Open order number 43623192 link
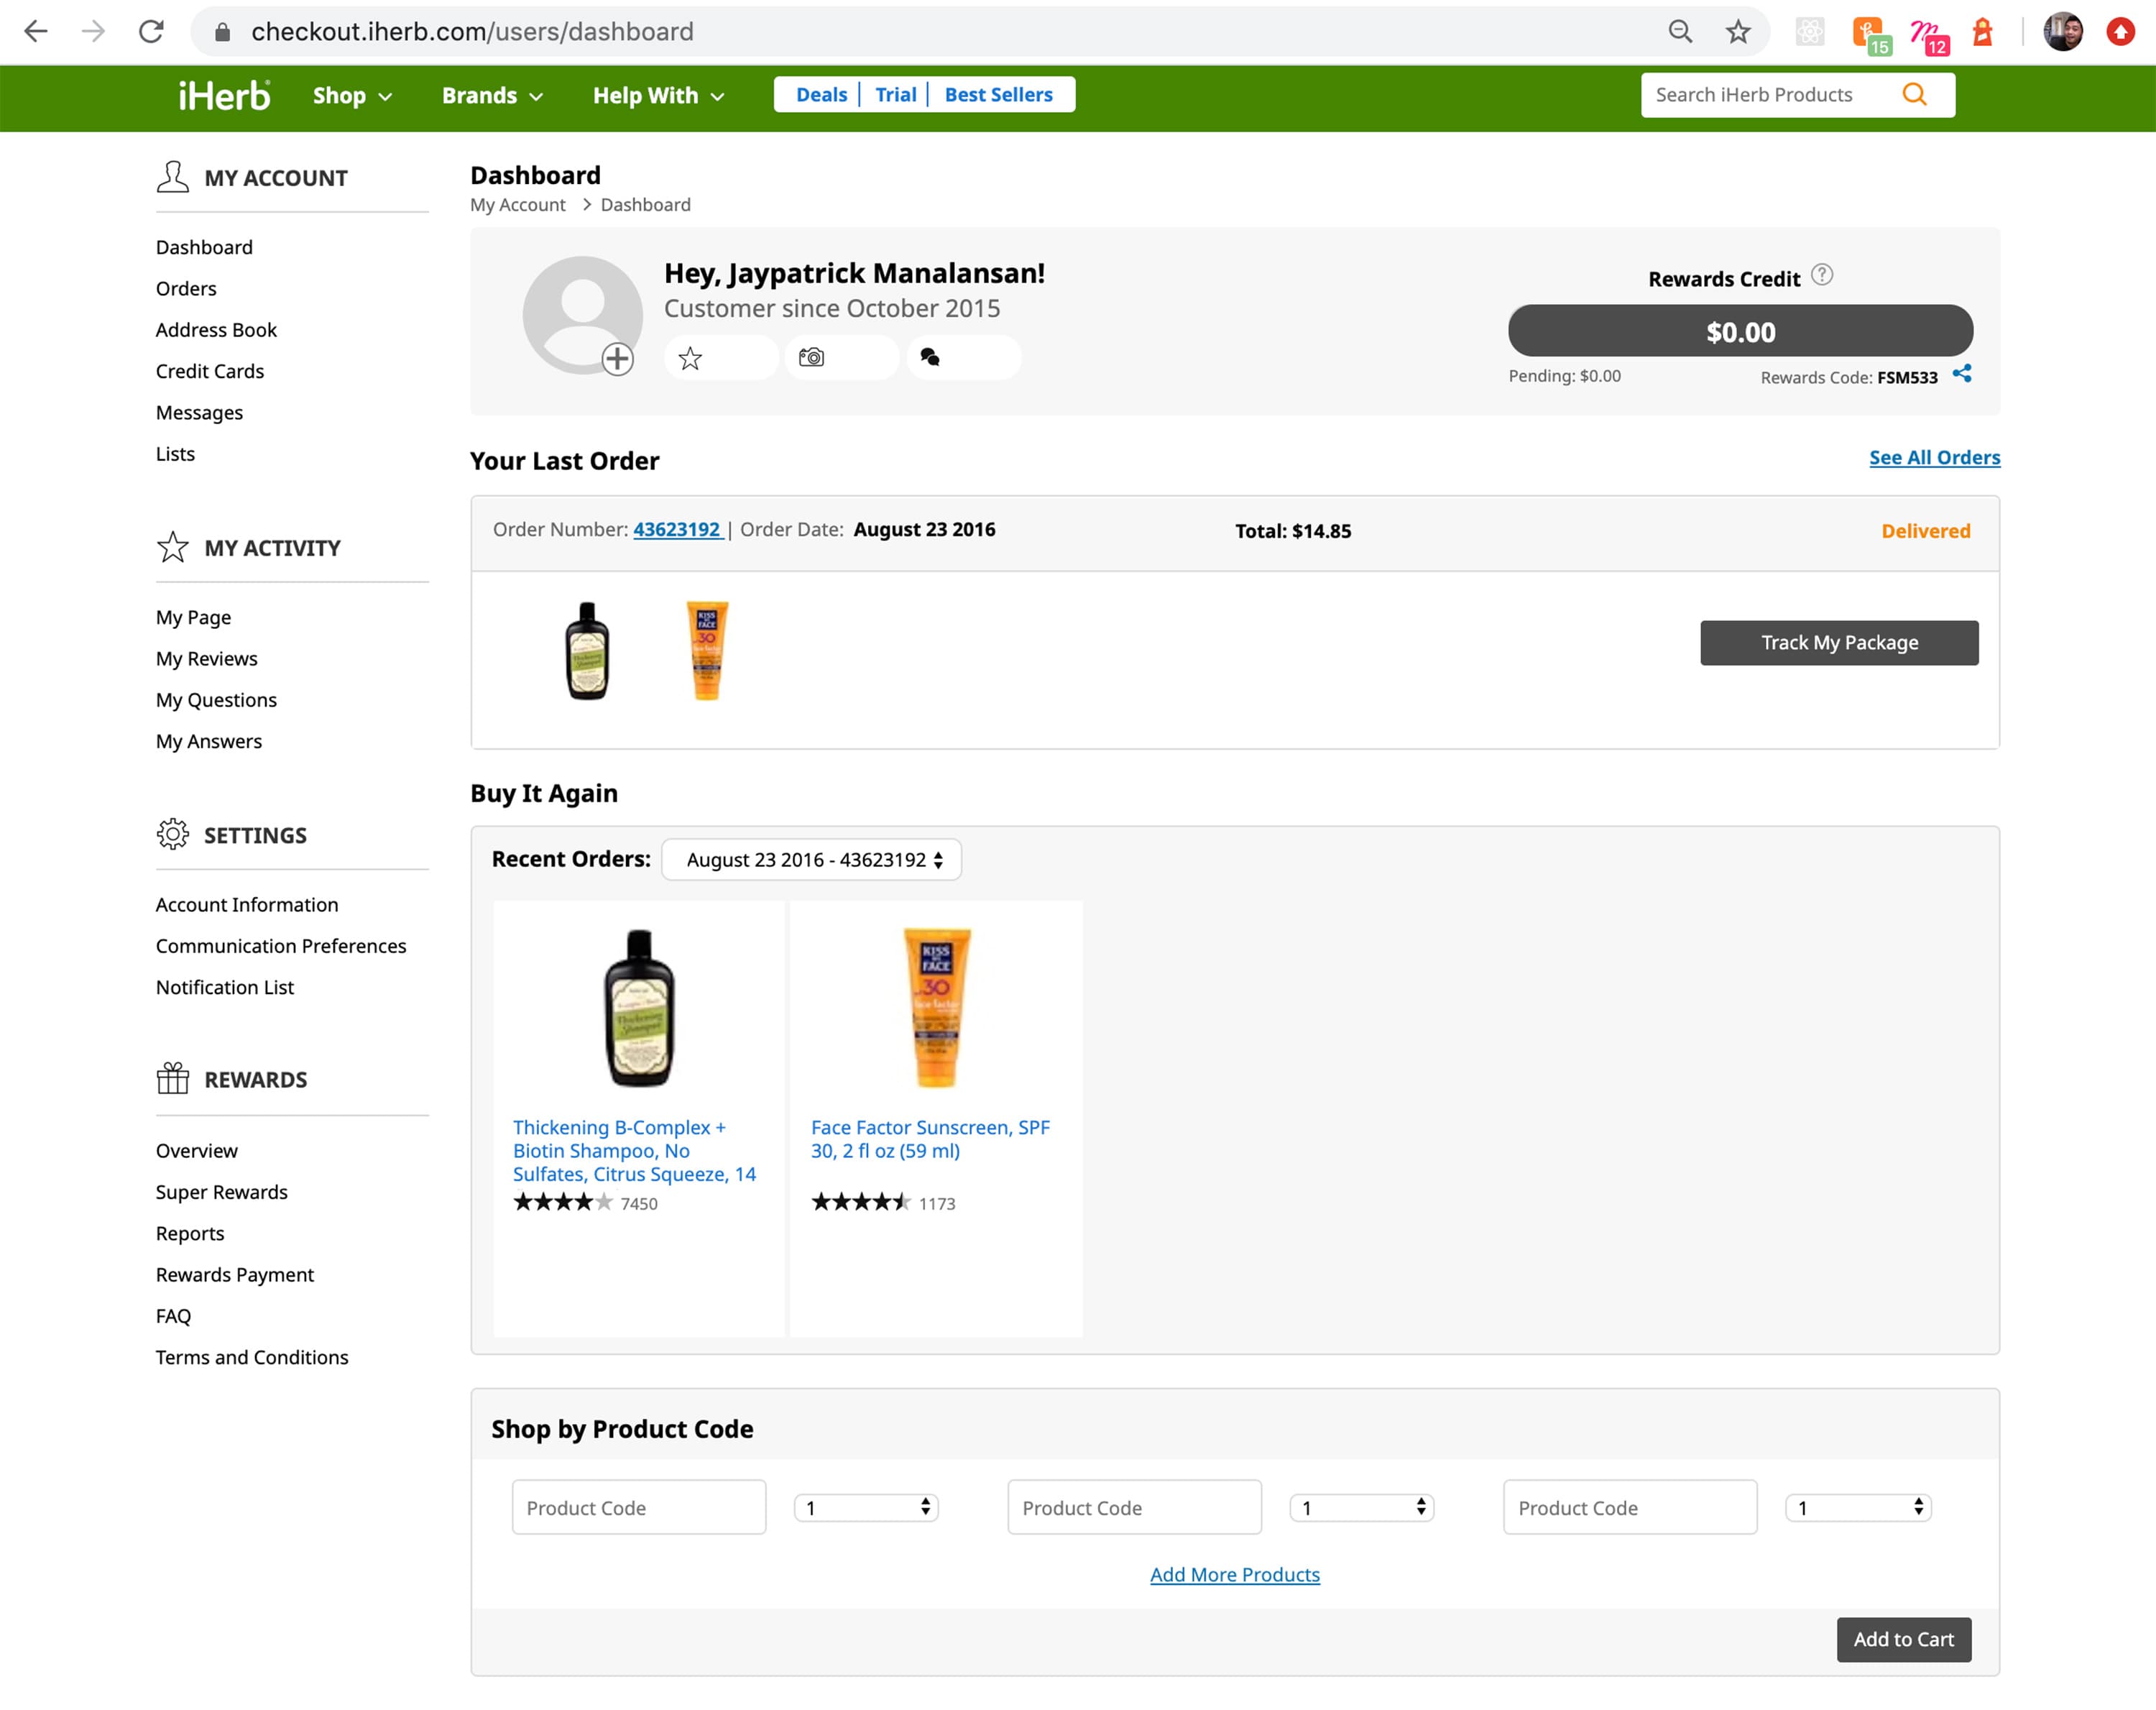2156x1710 pixels. (x=677, y=529)
